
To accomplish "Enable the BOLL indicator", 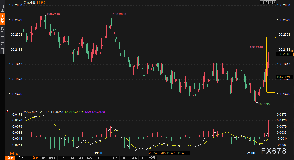I will click(x=125, y=158).
